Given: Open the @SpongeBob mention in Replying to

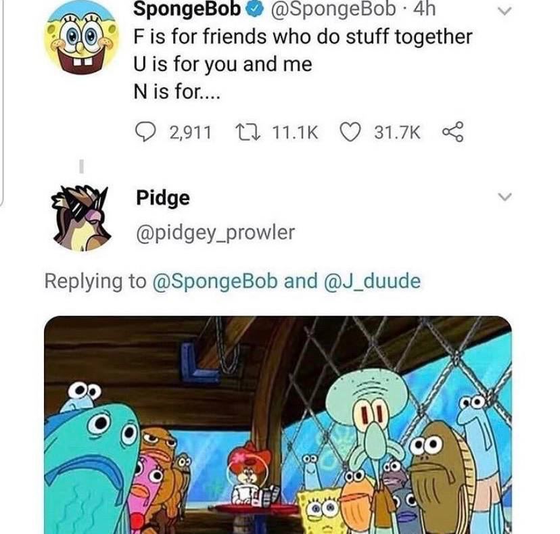Looking at the screenshot, I should click(x=214, y=281).
